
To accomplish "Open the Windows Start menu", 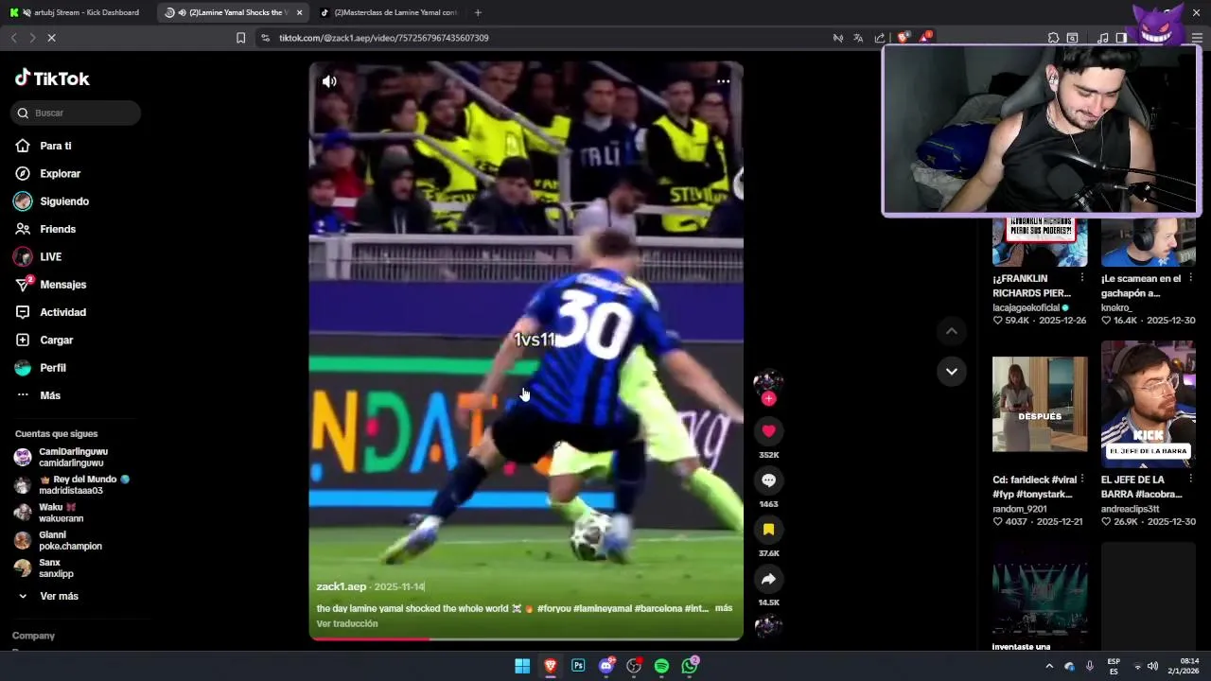I will (522, 666).
